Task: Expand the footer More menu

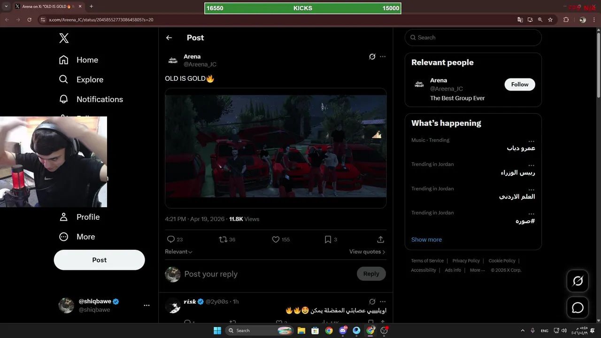Action: 477,270
